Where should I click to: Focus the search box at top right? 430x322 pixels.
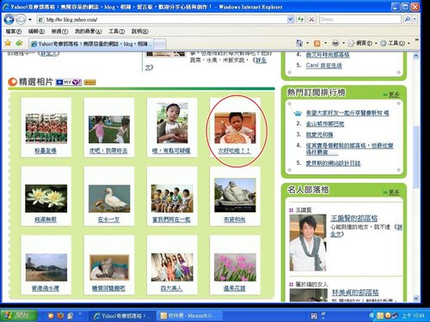pos(360,19)
